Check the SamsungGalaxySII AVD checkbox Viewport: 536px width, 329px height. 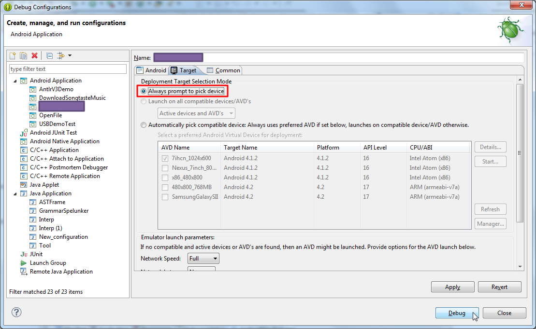(165, 197)
